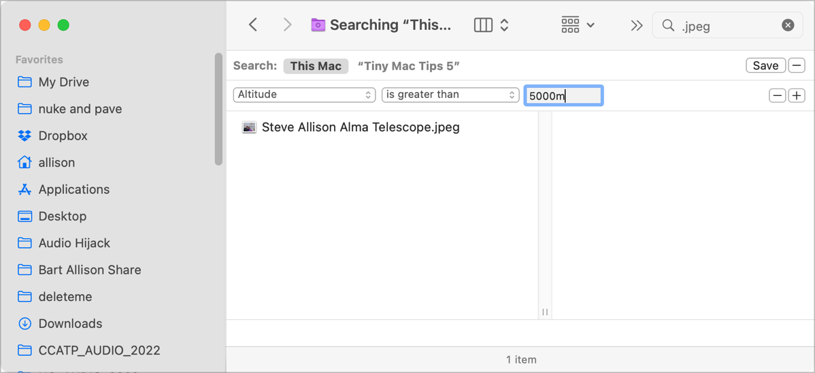
Task: Open the Altitude attribute dropdown
Action: click(x=304, y=95)
